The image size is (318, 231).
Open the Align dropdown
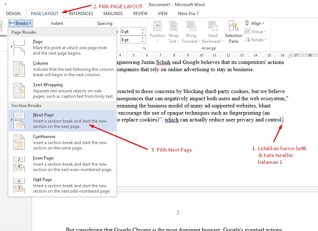click(x=255, y=23)
